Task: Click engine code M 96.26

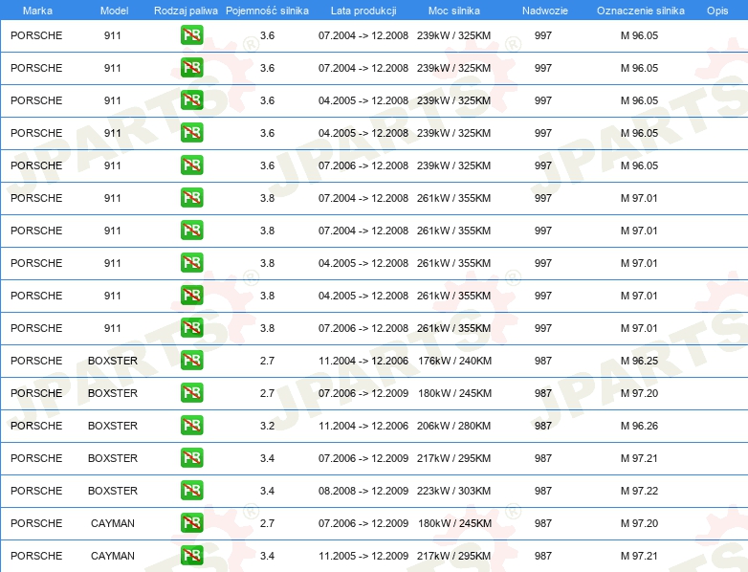Action: pos(639,426)
